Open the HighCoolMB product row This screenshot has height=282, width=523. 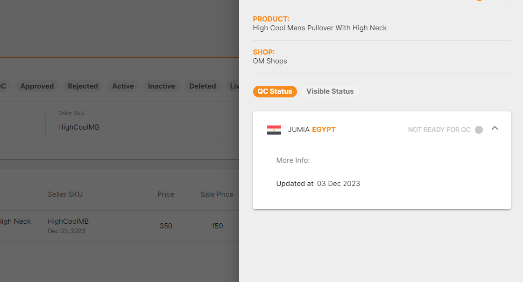[x=120, y=226]
